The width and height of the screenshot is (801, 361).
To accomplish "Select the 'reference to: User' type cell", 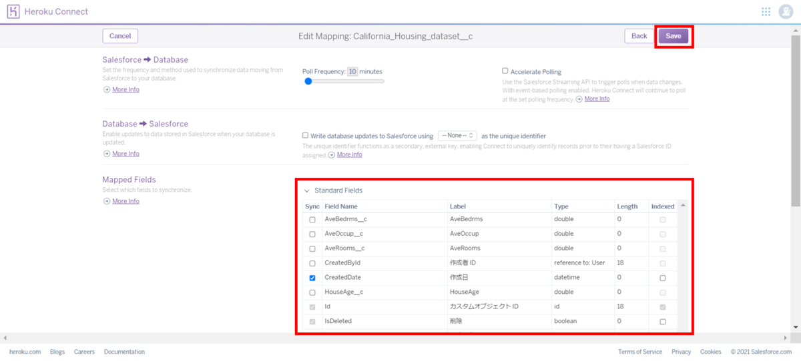I will coord(583,263).
